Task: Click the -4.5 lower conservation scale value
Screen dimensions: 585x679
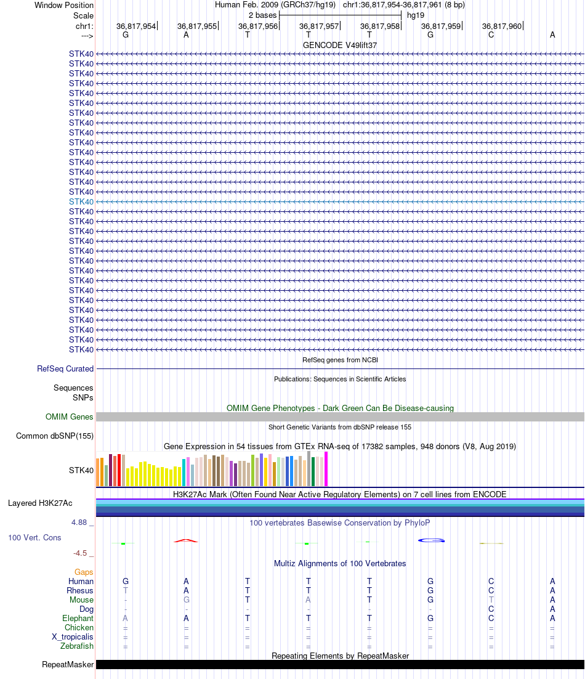Action: click(x=80, y=553)
